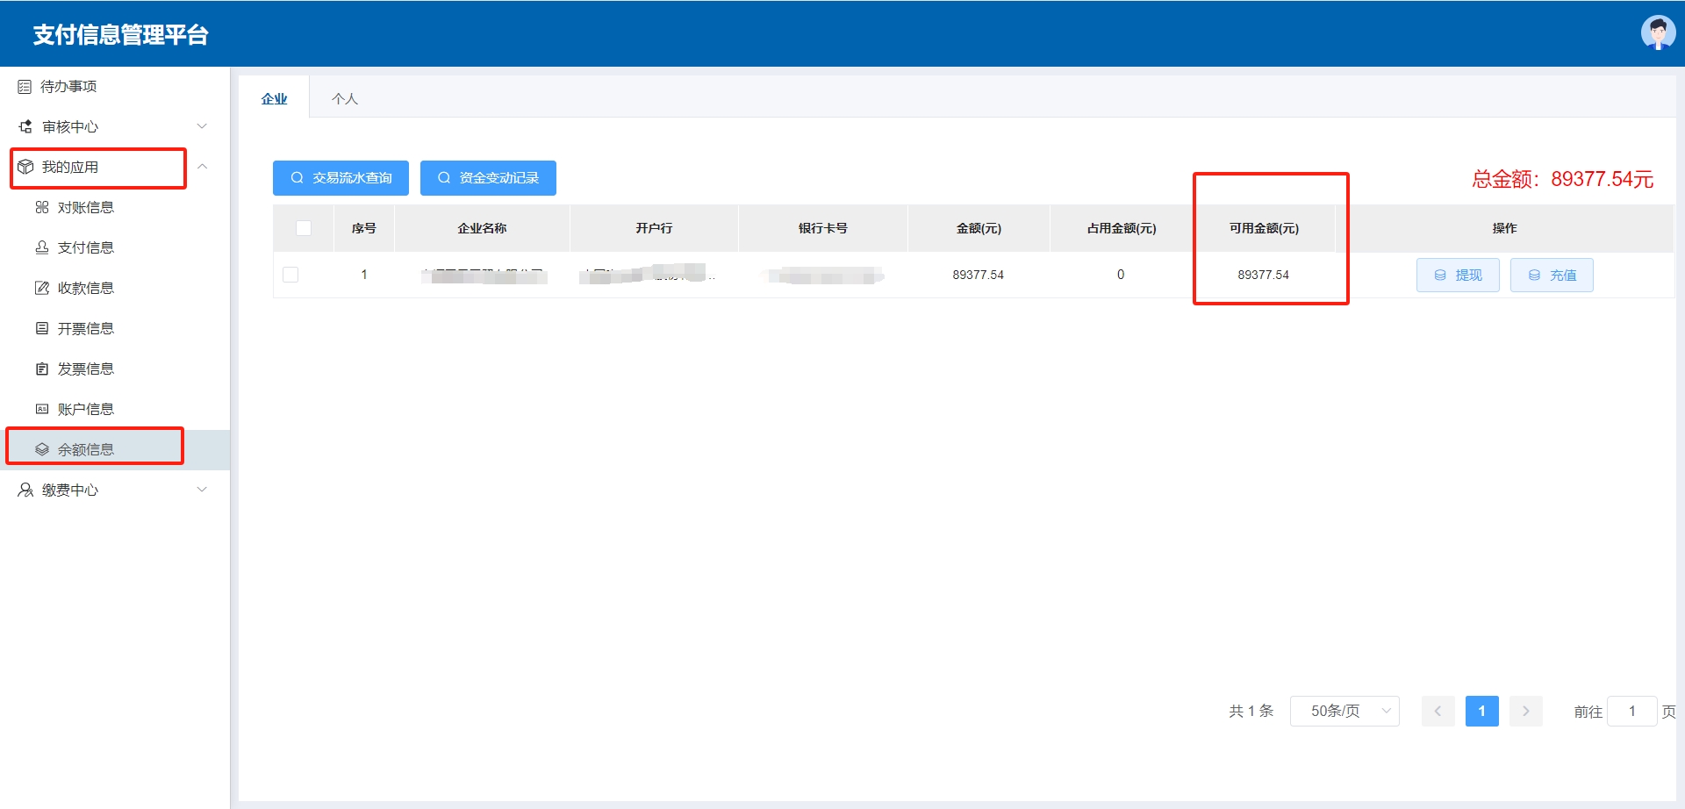1685x809 pixels.
Task: Click the 收款信息 edit icon
Action: 41,289
